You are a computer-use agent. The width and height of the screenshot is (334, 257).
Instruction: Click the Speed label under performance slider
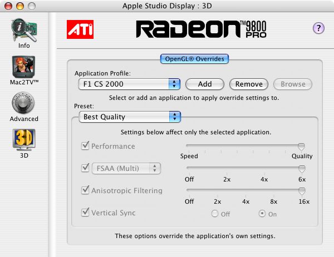(x=189, y=156)
